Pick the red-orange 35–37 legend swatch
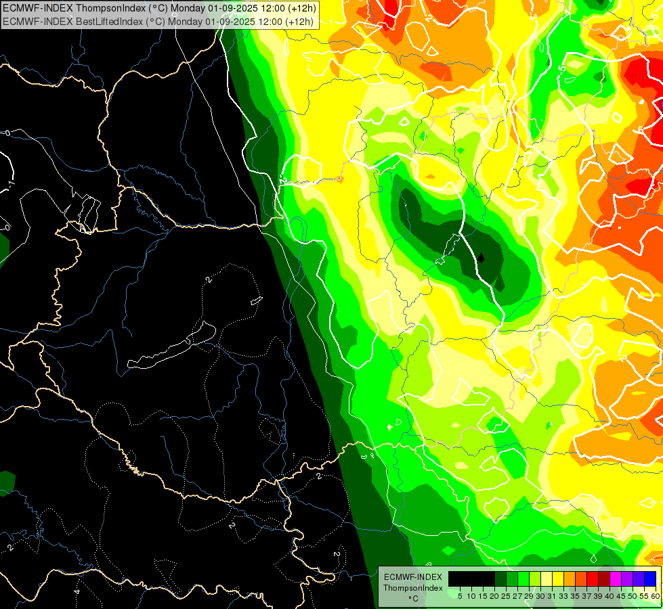Viewport: 663px width, 609px height. click(x=581, y=579)
